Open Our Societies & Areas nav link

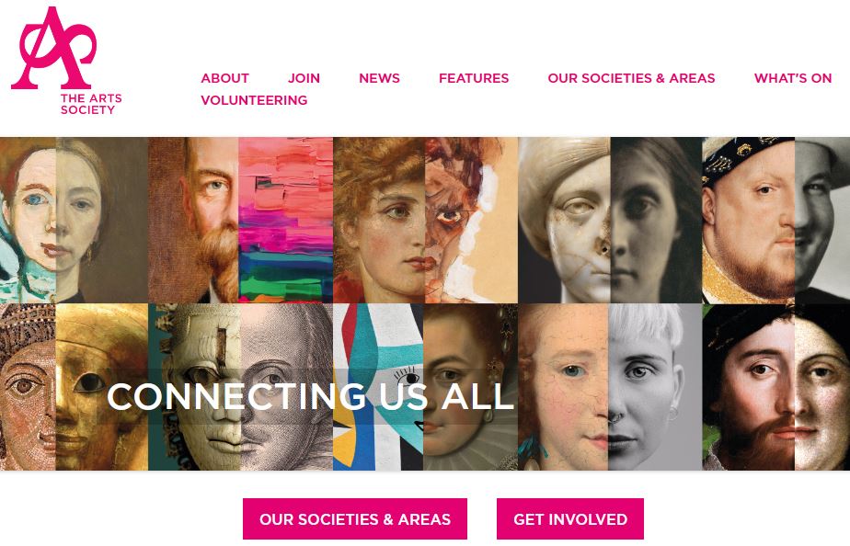[x=631, y=78]
